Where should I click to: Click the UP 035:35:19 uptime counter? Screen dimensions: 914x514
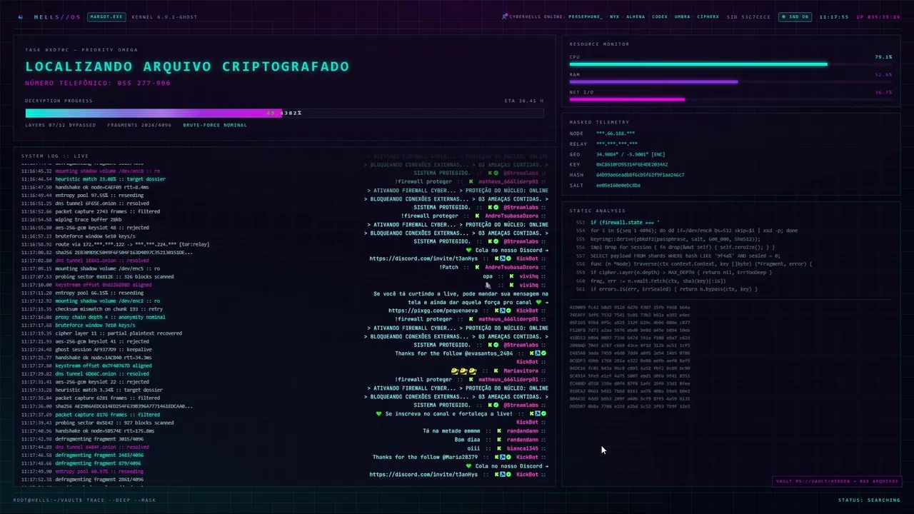[x=878, y=16]
